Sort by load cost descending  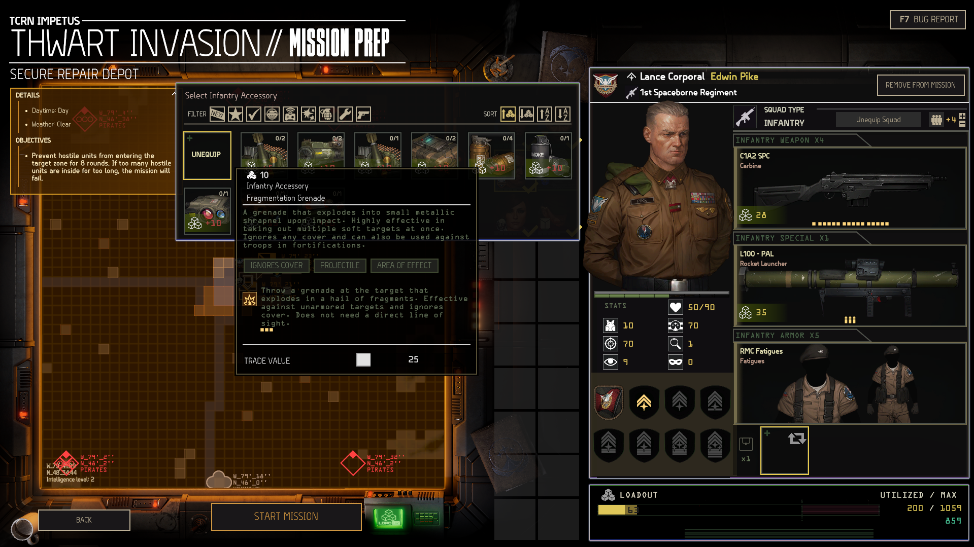click(526, 114)
